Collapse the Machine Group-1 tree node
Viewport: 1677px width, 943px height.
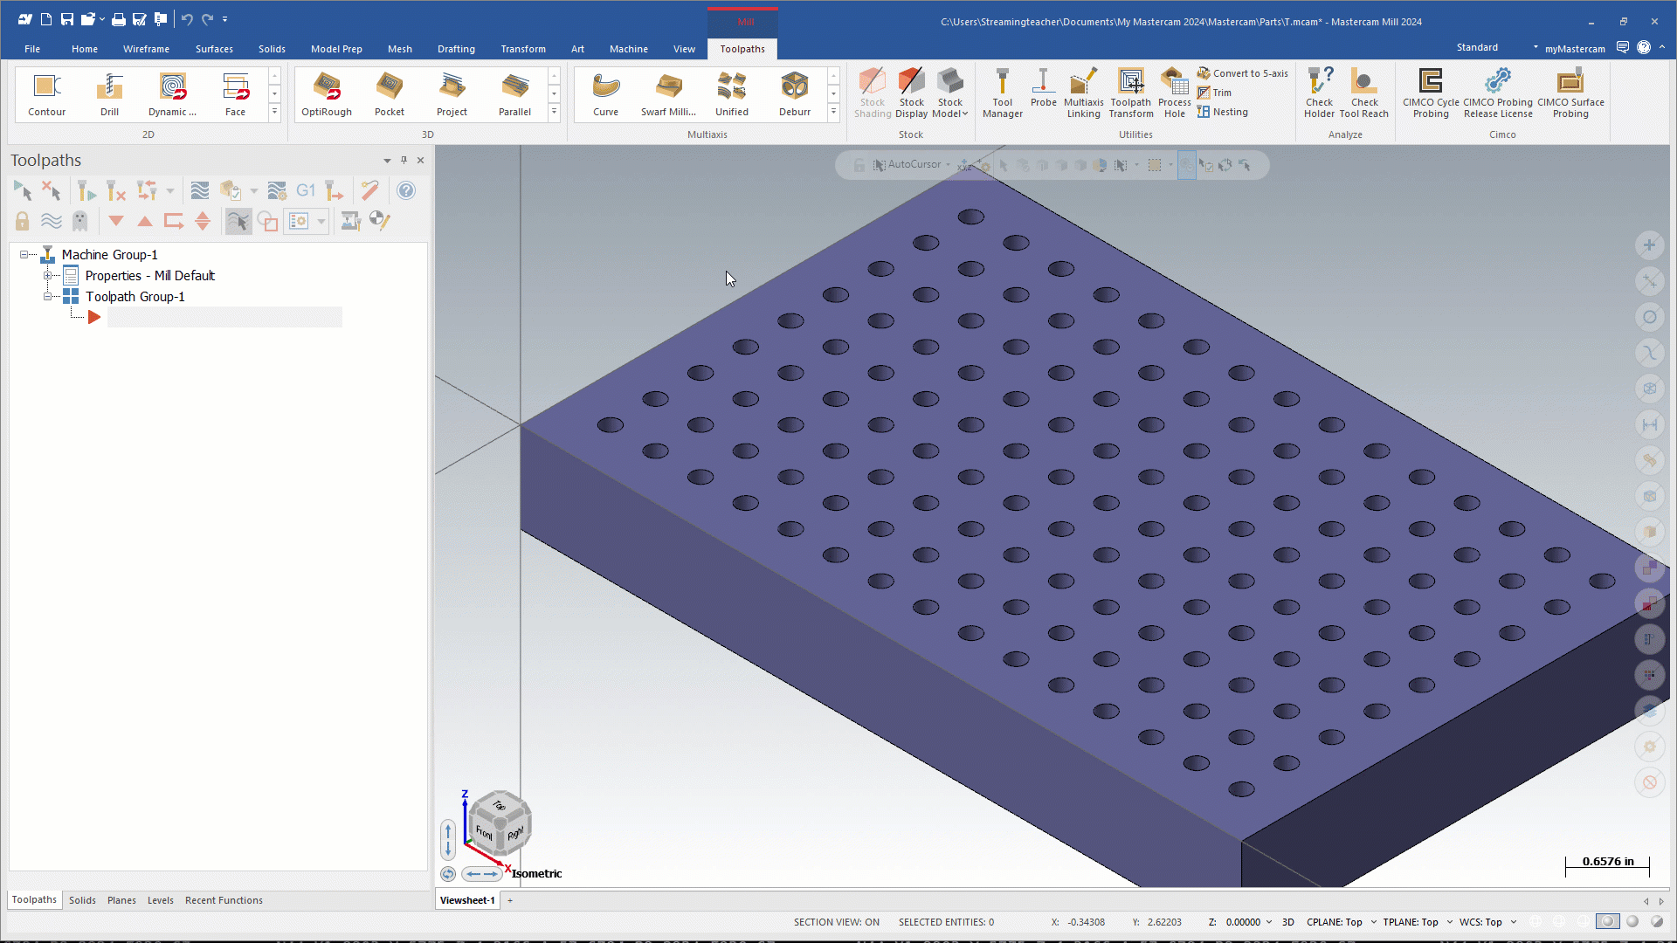[x=24, y=255]
